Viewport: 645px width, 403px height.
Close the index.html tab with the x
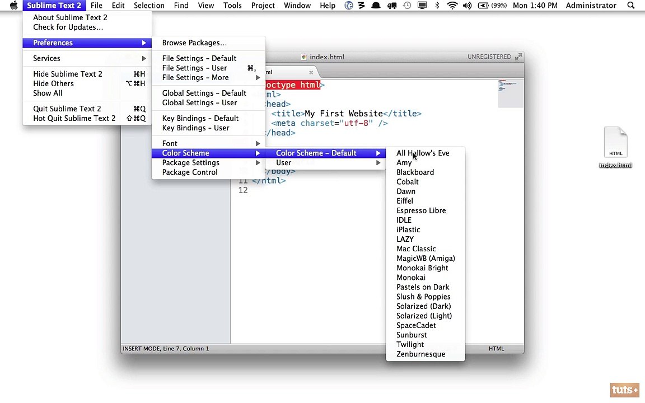click(311, 72)
